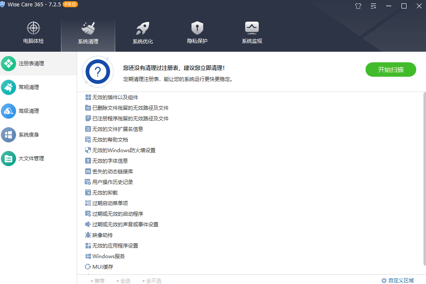Click the circular question mark progress indicator
The image size is (426, 284).
click(x=97, y=72)
